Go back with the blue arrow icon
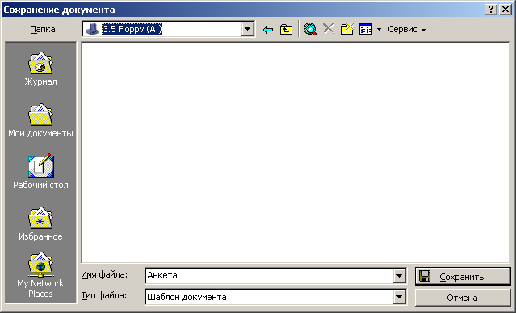This screenshot has width=516, height=313. pyautogui.click(x=268, y=30)
